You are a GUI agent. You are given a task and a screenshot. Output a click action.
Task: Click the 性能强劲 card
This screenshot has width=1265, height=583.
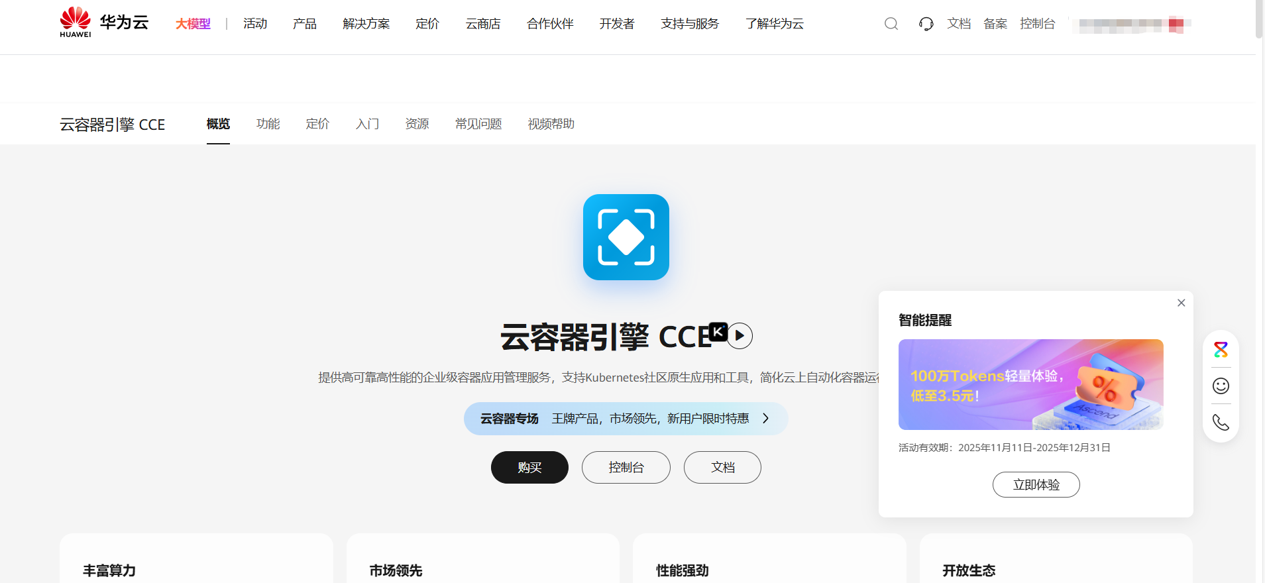coord(769,558)
